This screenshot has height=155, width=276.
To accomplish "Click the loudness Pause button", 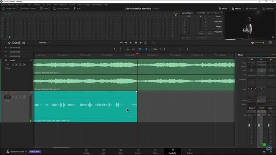I will pos(201,33).
